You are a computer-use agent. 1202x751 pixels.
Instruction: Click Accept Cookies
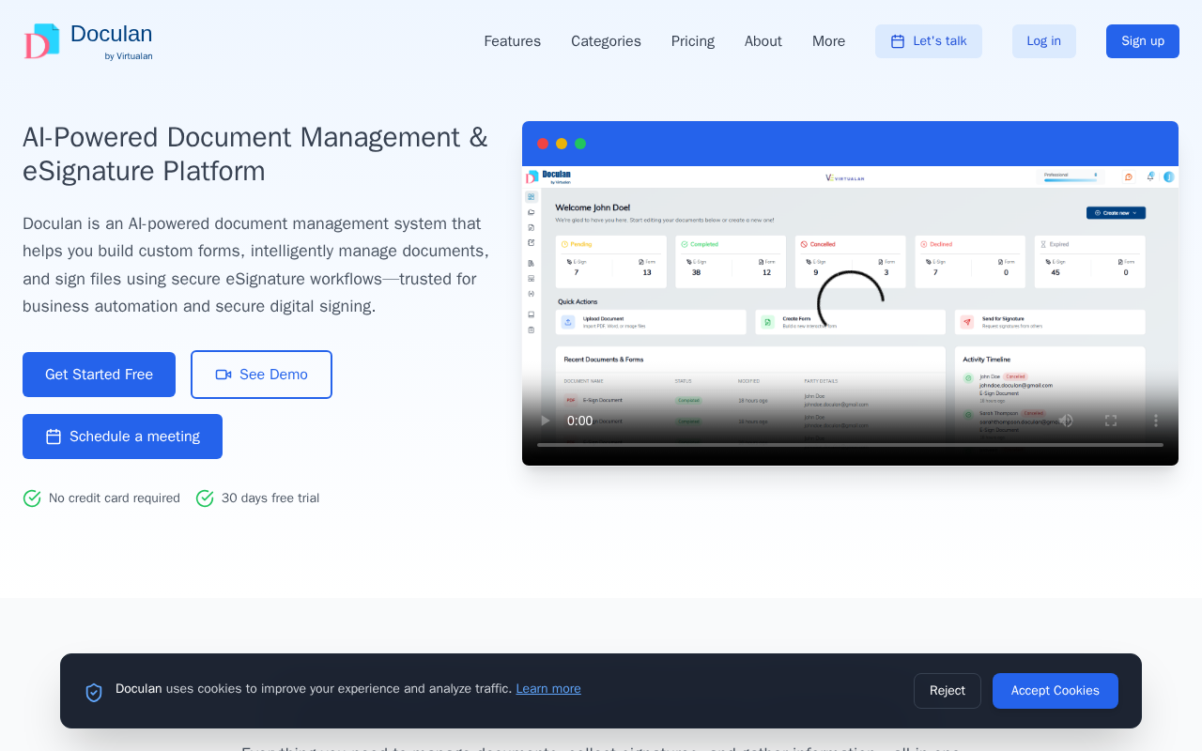[1056, 691]
